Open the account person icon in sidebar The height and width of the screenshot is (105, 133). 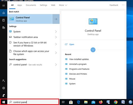click(x=4, y=81)
